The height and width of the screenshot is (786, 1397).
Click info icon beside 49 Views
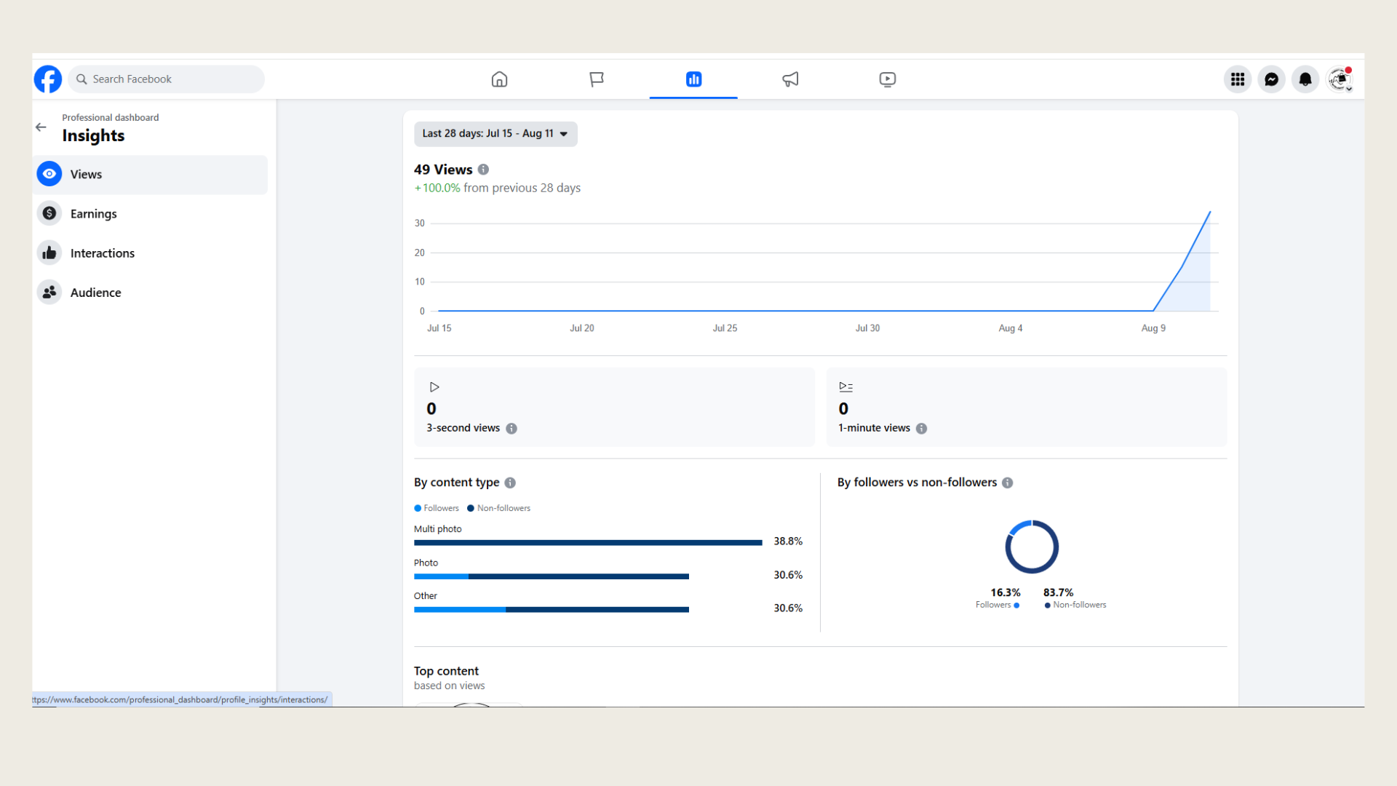point(483,170)
